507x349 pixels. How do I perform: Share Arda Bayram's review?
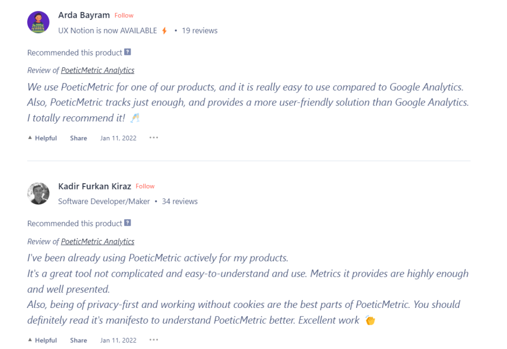[79, 138]
